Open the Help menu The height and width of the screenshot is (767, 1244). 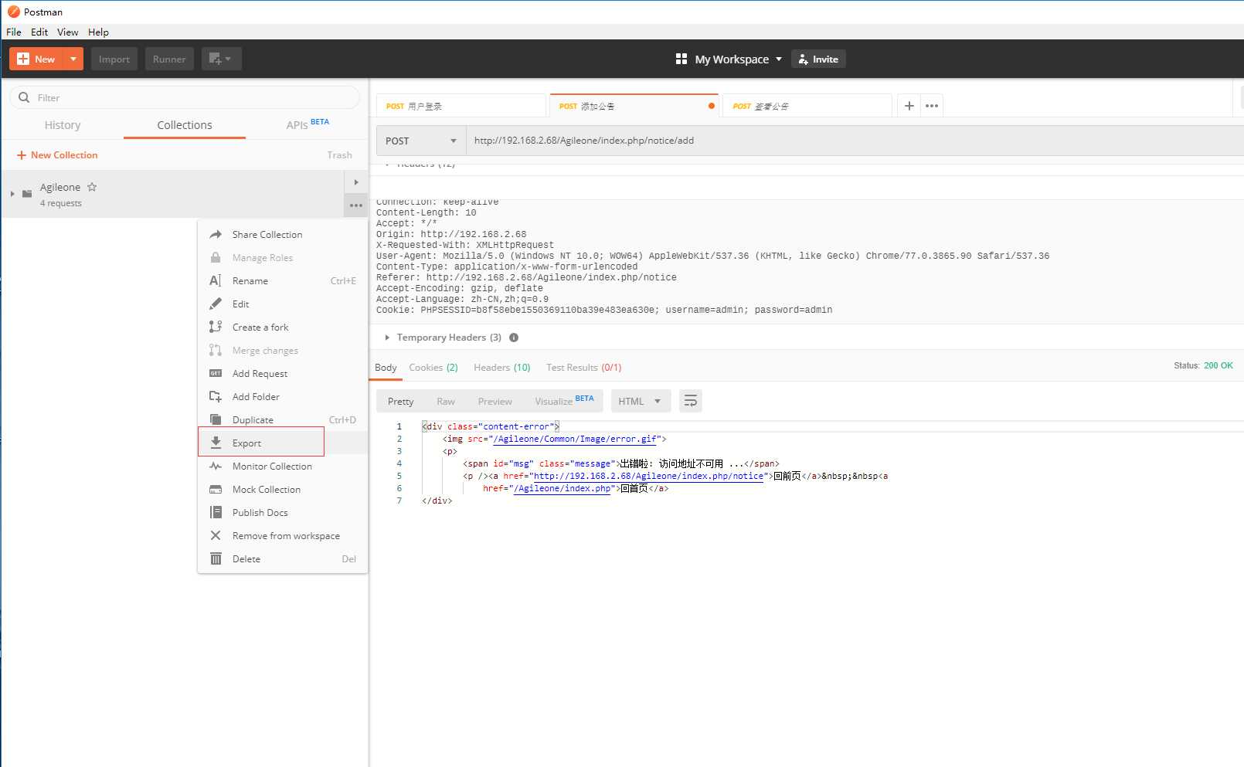click(x=98, y=32)
